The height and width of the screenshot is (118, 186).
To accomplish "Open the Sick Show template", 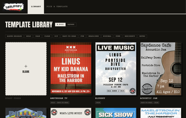I will (116, 113).
